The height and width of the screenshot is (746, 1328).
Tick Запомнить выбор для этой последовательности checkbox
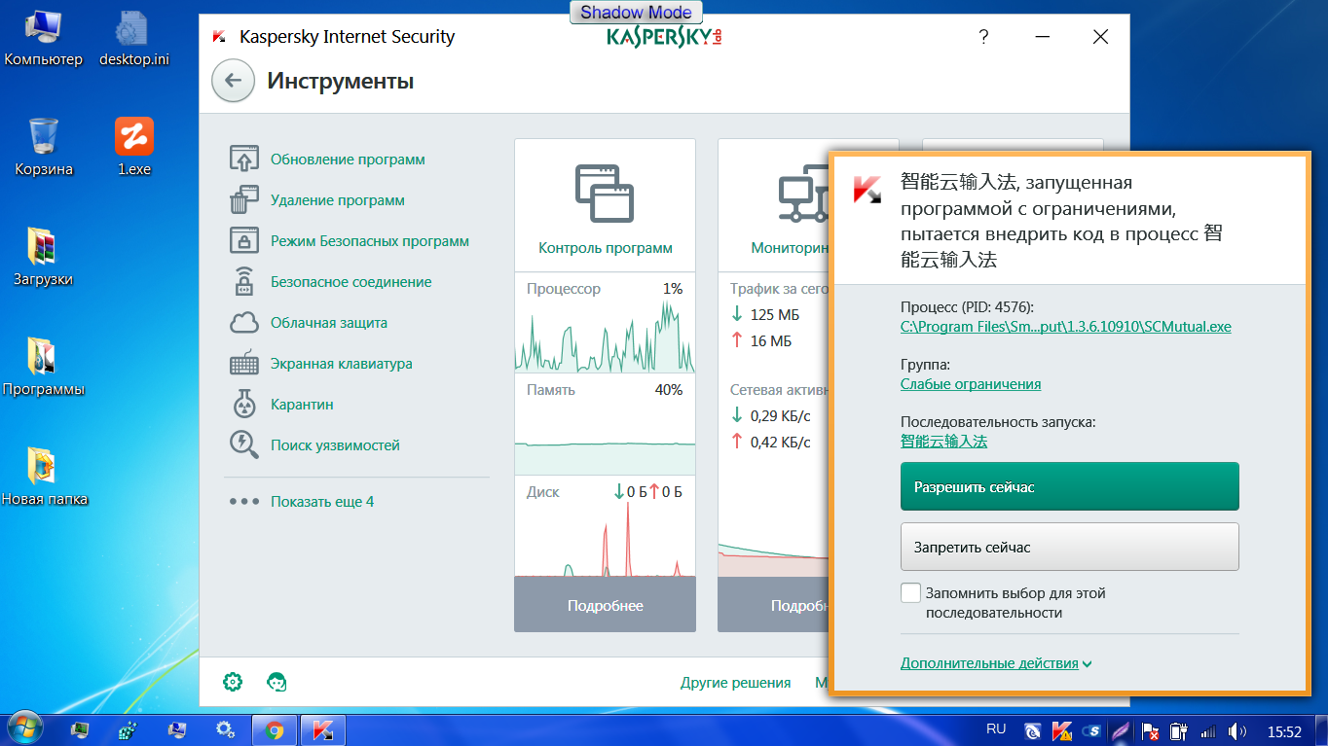[910, 593]
